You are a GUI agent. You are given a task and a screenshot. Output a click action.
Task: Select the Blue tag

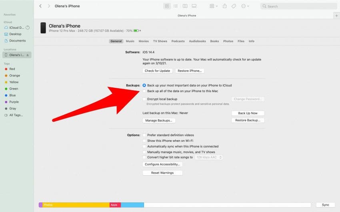point(10,95)
